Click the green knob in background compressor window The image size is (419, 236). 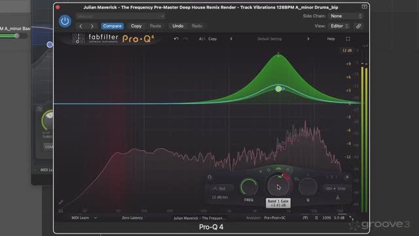(x=48, y=121)
